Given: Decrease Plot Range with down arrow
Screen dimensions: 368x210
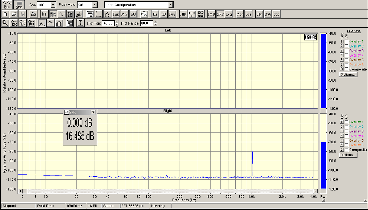Looking at the screenshot, I should [155, 25].
